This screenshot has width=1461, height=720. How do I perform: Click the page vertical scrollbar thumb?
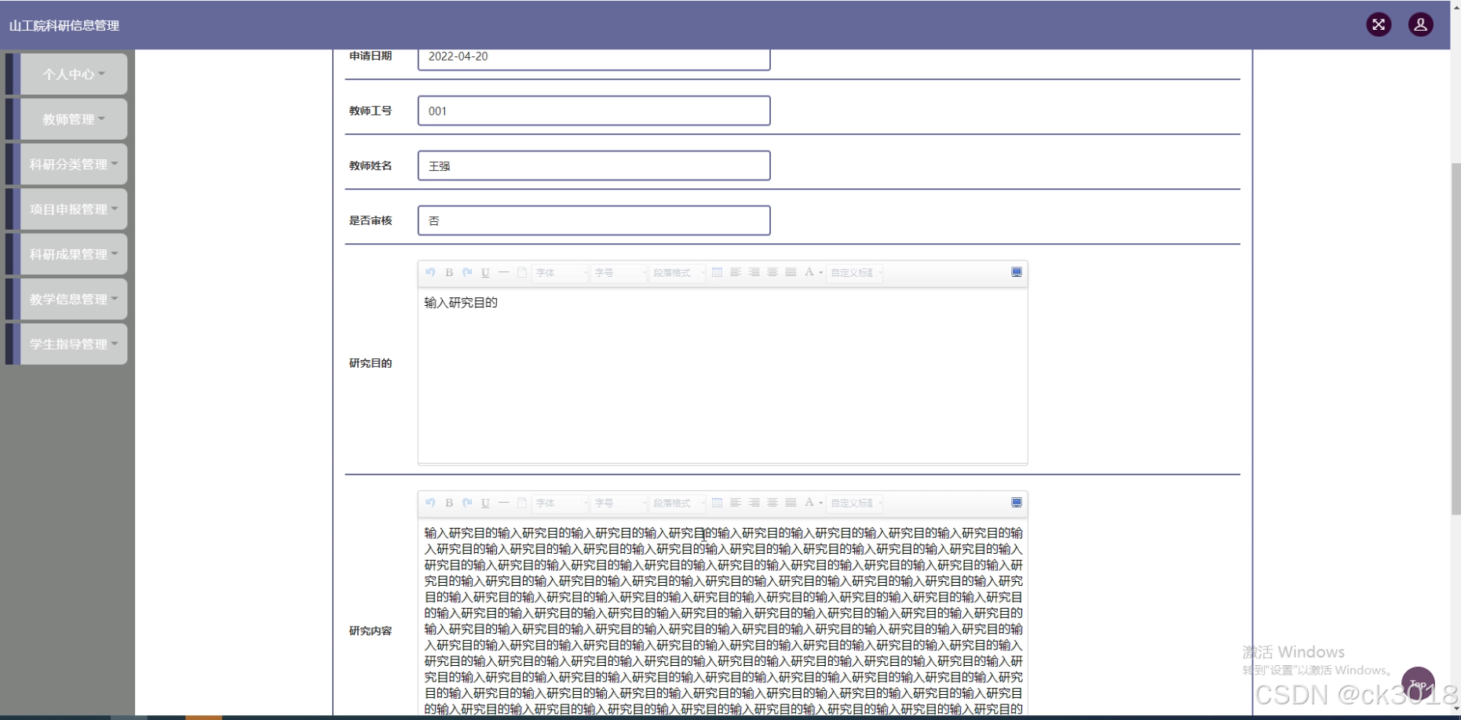pos(1456,339)
